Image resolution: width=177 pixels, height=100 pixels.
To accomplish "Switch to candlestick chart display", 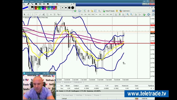I will click(120, 14).
